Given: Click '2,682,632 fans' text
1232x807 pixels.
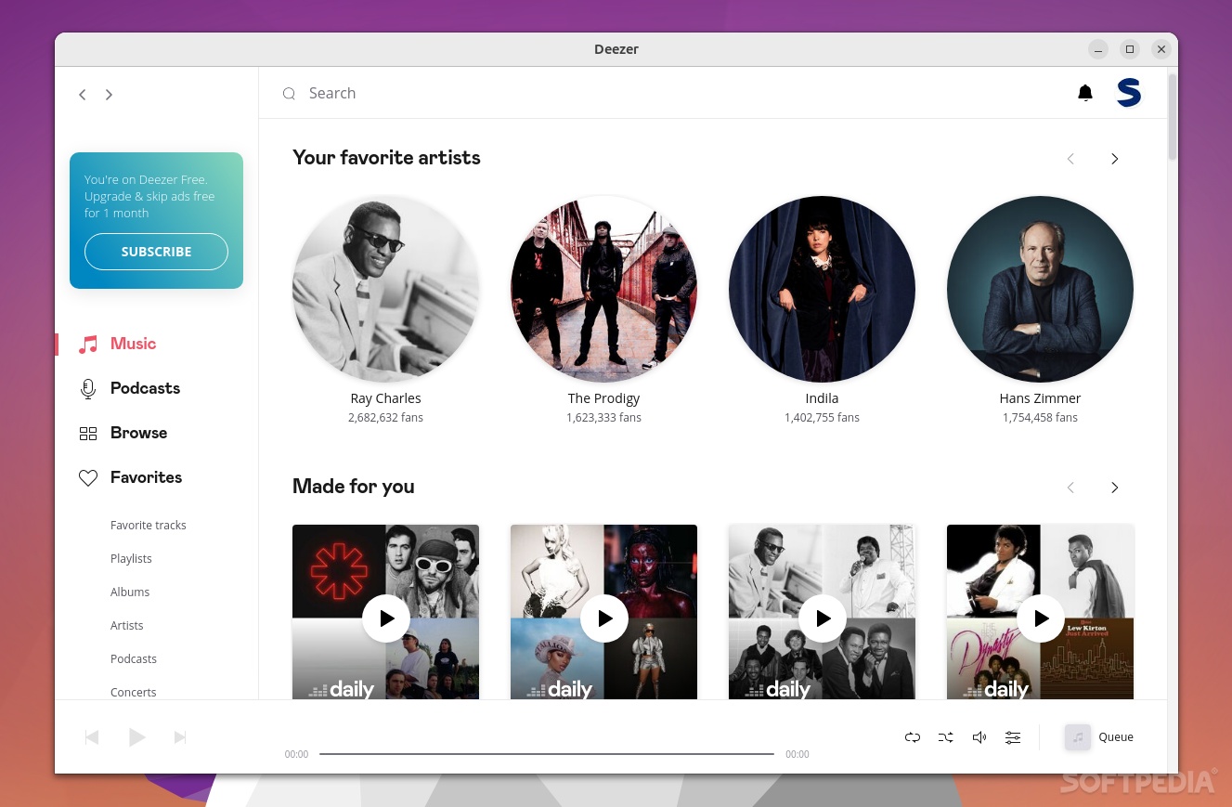Looking at the screenshot, I should (386, 418).
